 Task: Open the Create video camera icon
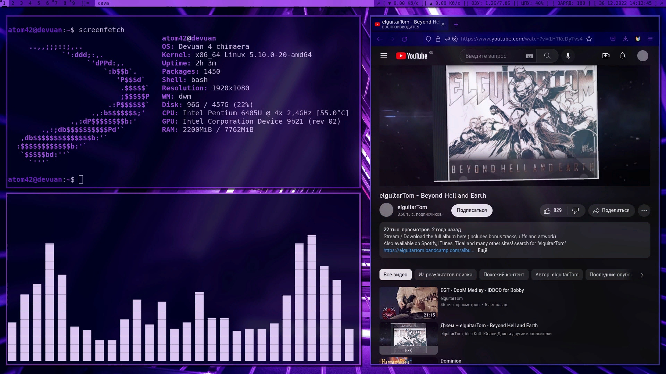click(606, 56)
